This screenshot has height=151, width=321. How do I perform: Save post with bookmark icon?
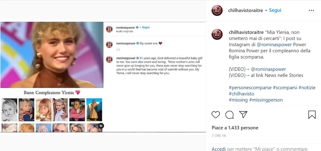pos(312,115)
